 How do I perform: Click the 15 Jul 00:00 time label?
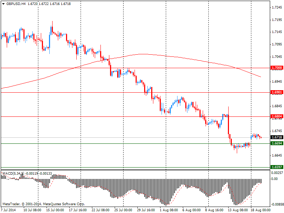(x=55, y=210)
